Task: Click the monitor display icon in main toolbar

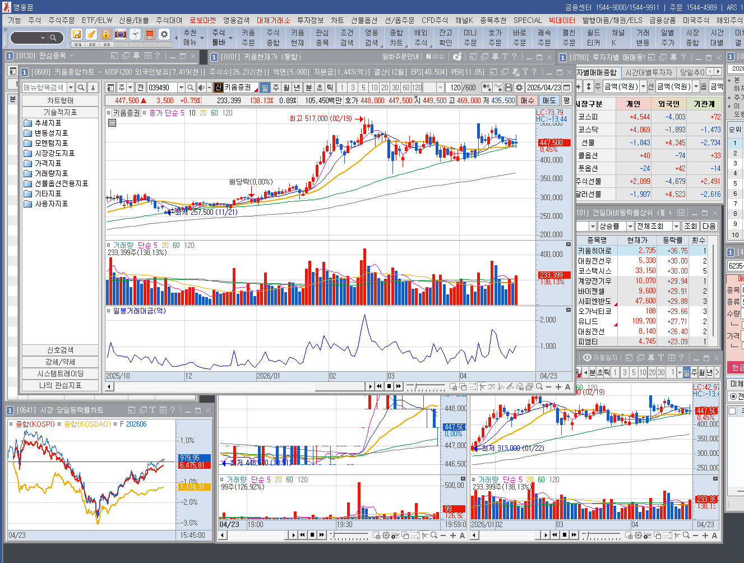Action: (x=150, y=34)
